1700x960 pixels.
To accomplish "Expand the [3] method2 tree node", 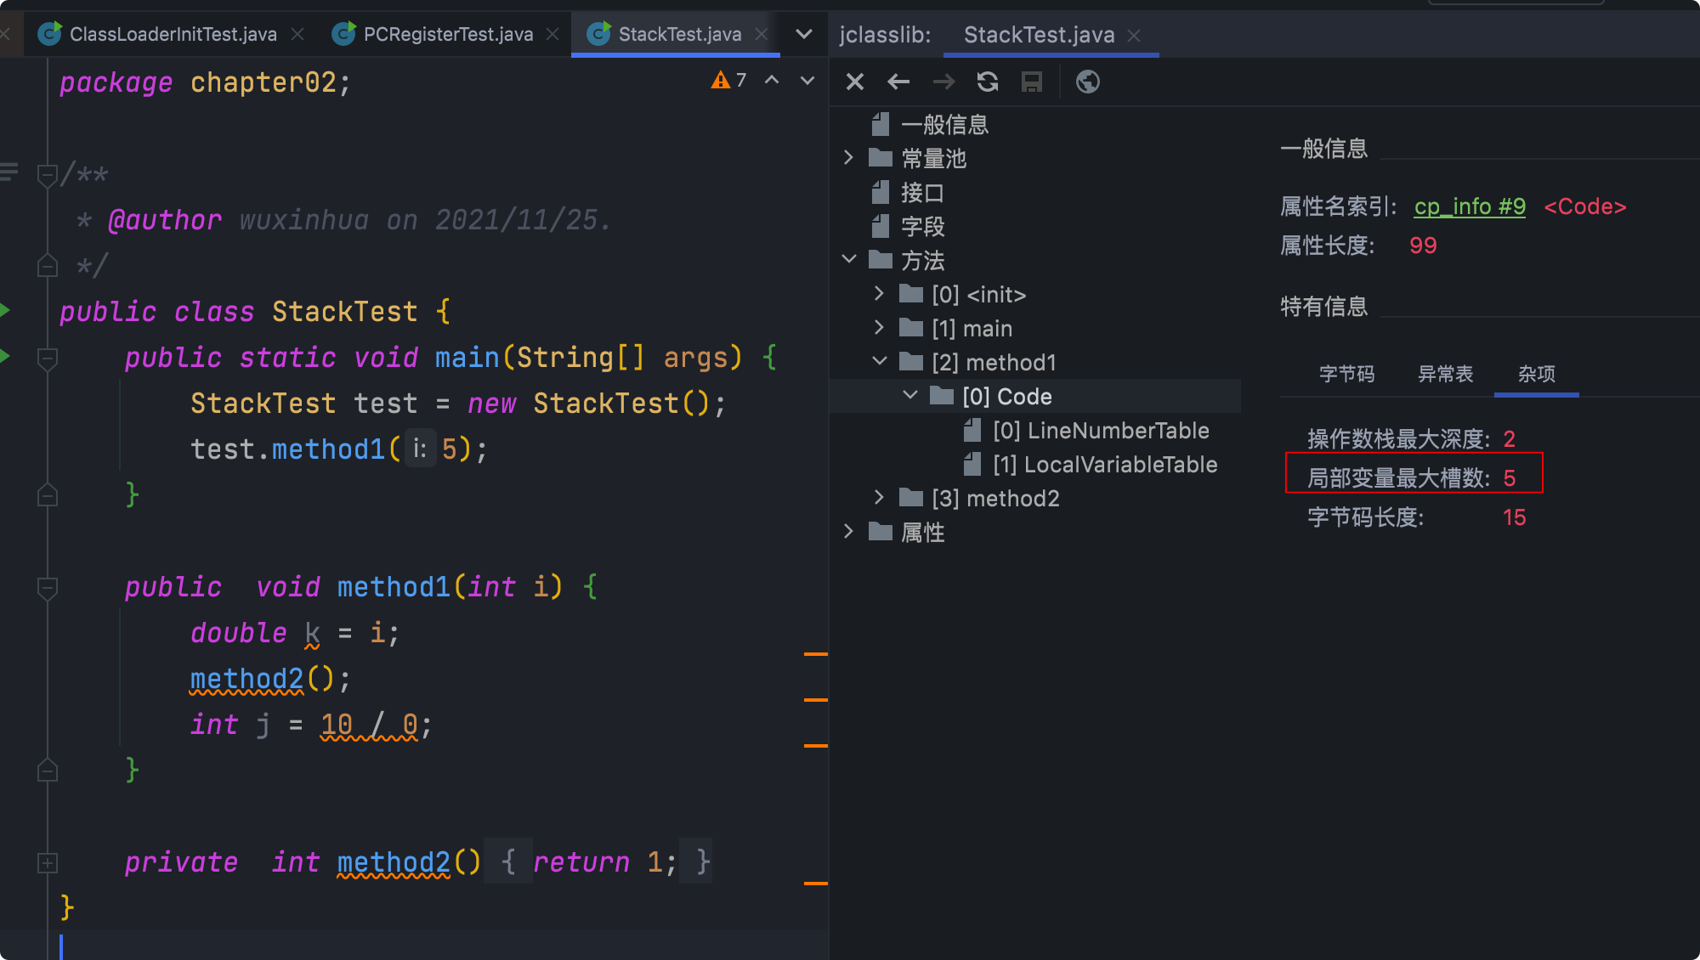I will [879, 498].
